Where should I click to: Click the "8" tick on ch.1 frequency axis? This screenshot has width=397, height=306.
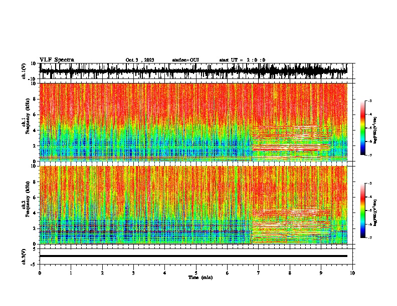pos(35,99)
